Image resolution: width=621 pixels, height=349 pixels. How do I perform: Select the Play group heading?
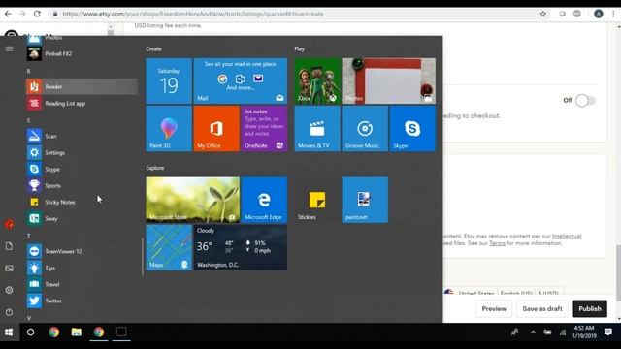coord(300,48)
